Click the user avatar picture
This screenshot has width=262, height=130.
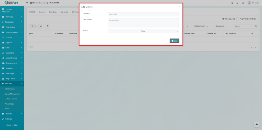249,3
